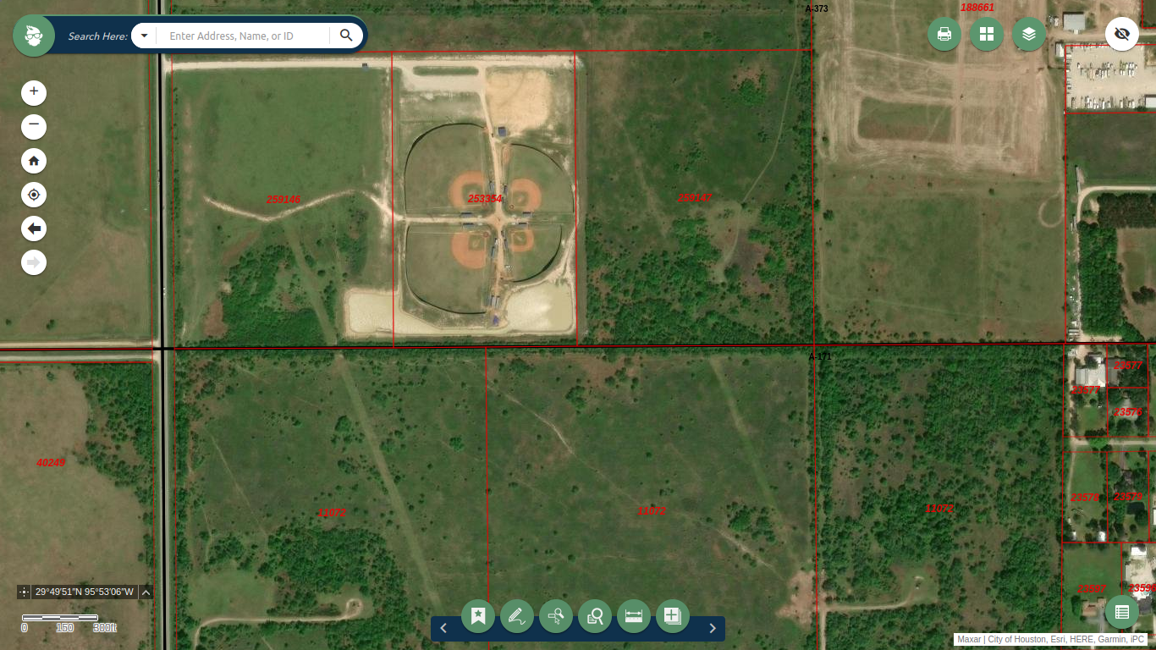
Task: Select parcel labeled 23579
Action: pos(1128,497)
